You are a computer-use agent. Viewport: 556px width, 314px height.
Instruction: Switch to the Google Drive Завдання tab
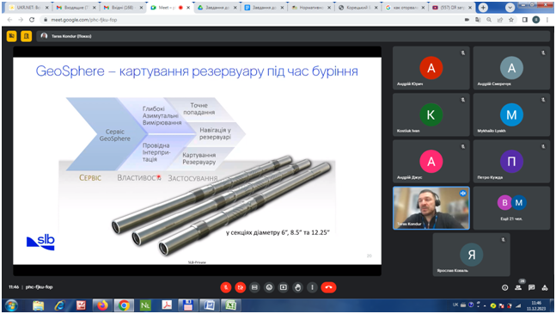[217, 8]
